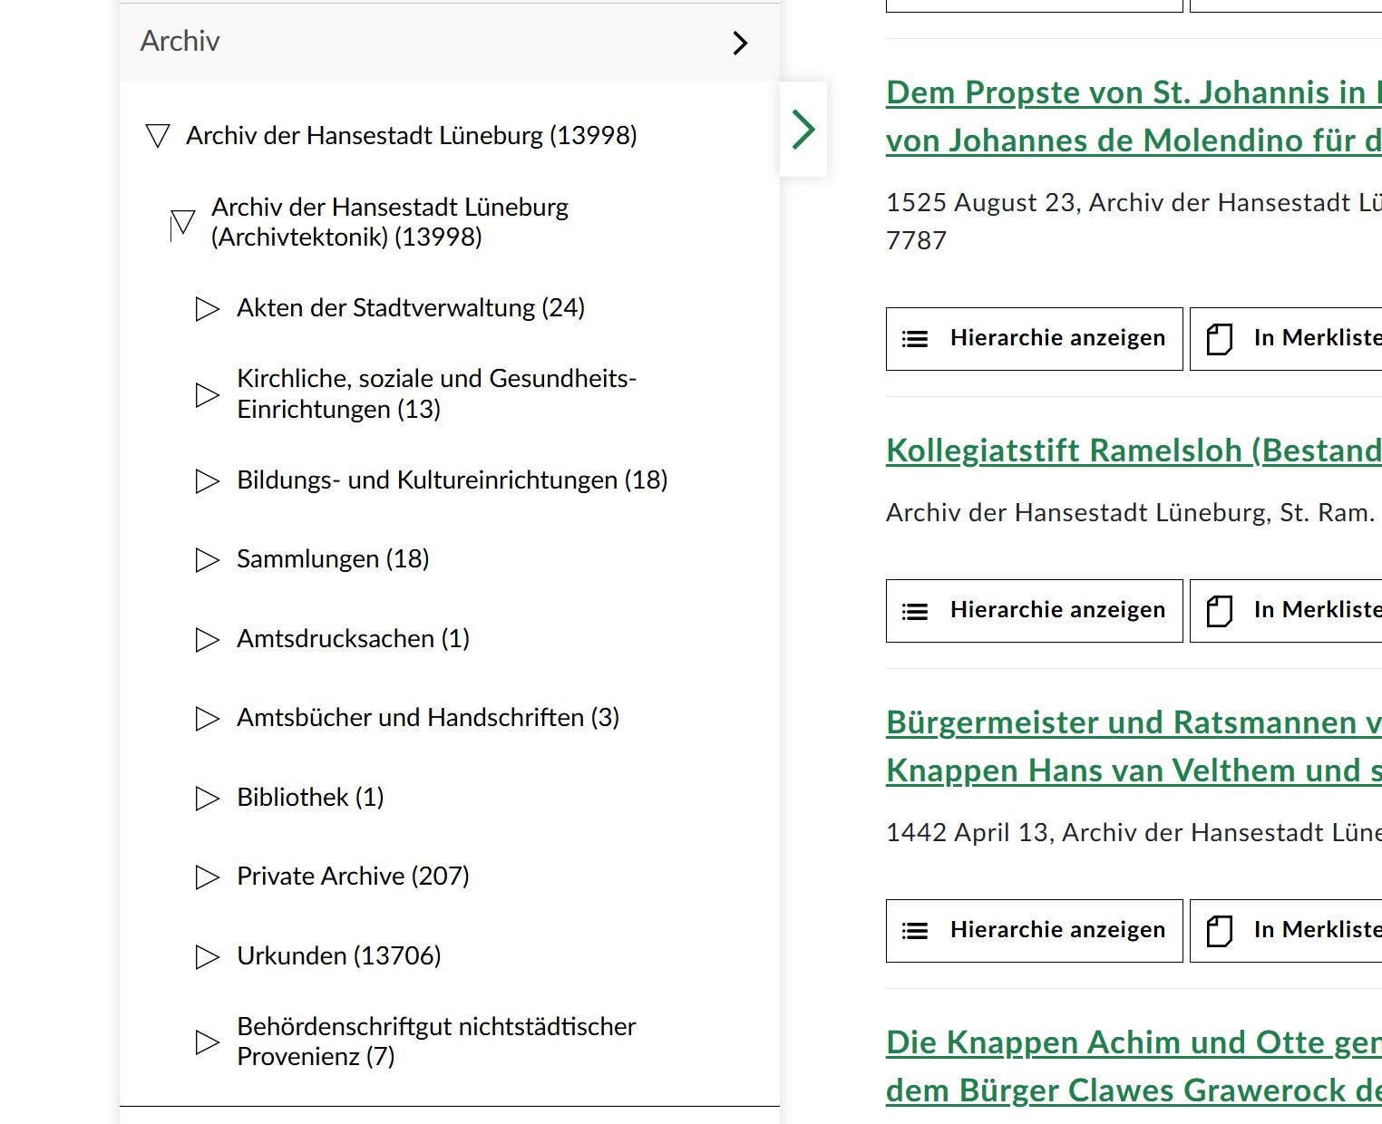Select Sammlungen (18) in the archive tree
Viewport: 1382px width, 1124px height.
pyautogui.click(x=333, y=559)
